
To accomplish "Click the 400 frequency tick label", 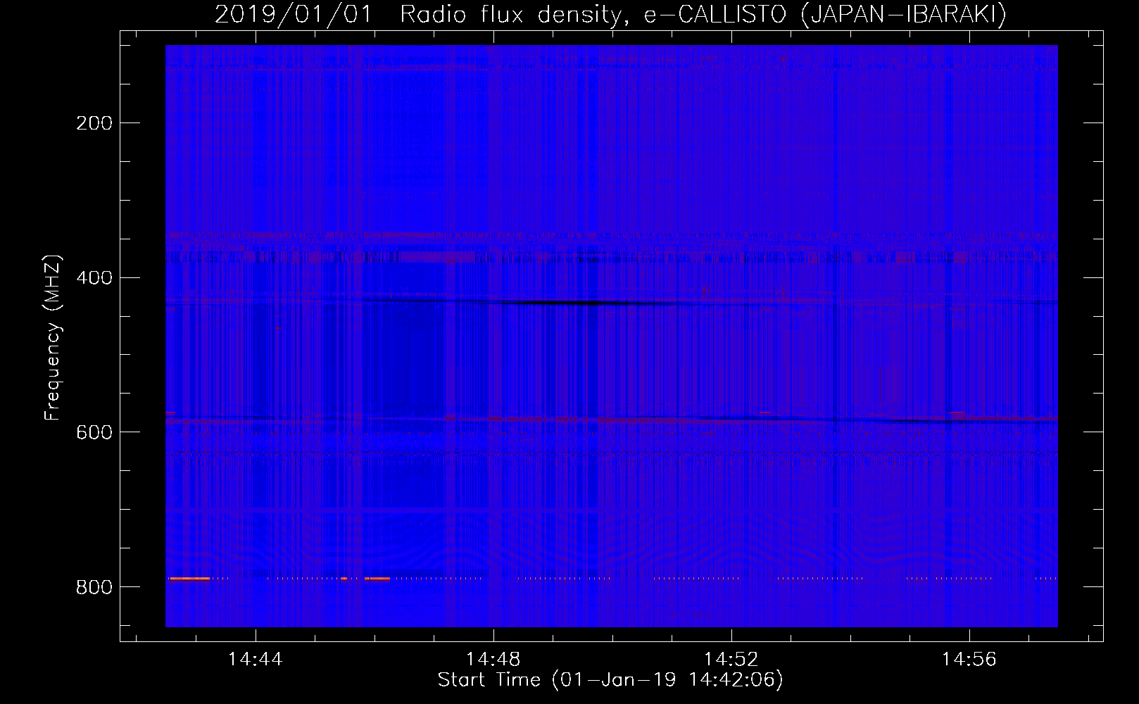I will point(94,278).
